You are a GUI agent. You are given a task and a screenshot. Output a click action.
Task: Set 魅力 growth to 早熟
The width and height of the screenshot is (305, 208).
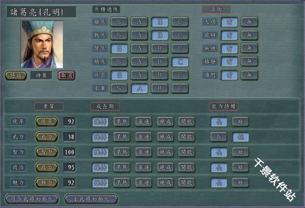click(122, 183)
